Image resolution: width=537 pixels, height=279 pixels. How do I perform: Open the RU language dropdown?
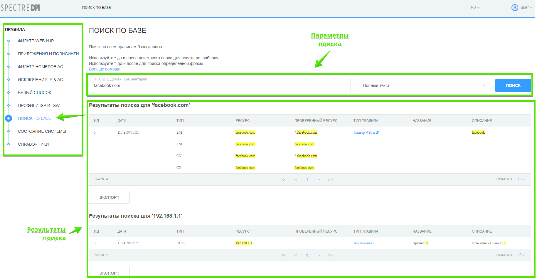click(475, 8)
